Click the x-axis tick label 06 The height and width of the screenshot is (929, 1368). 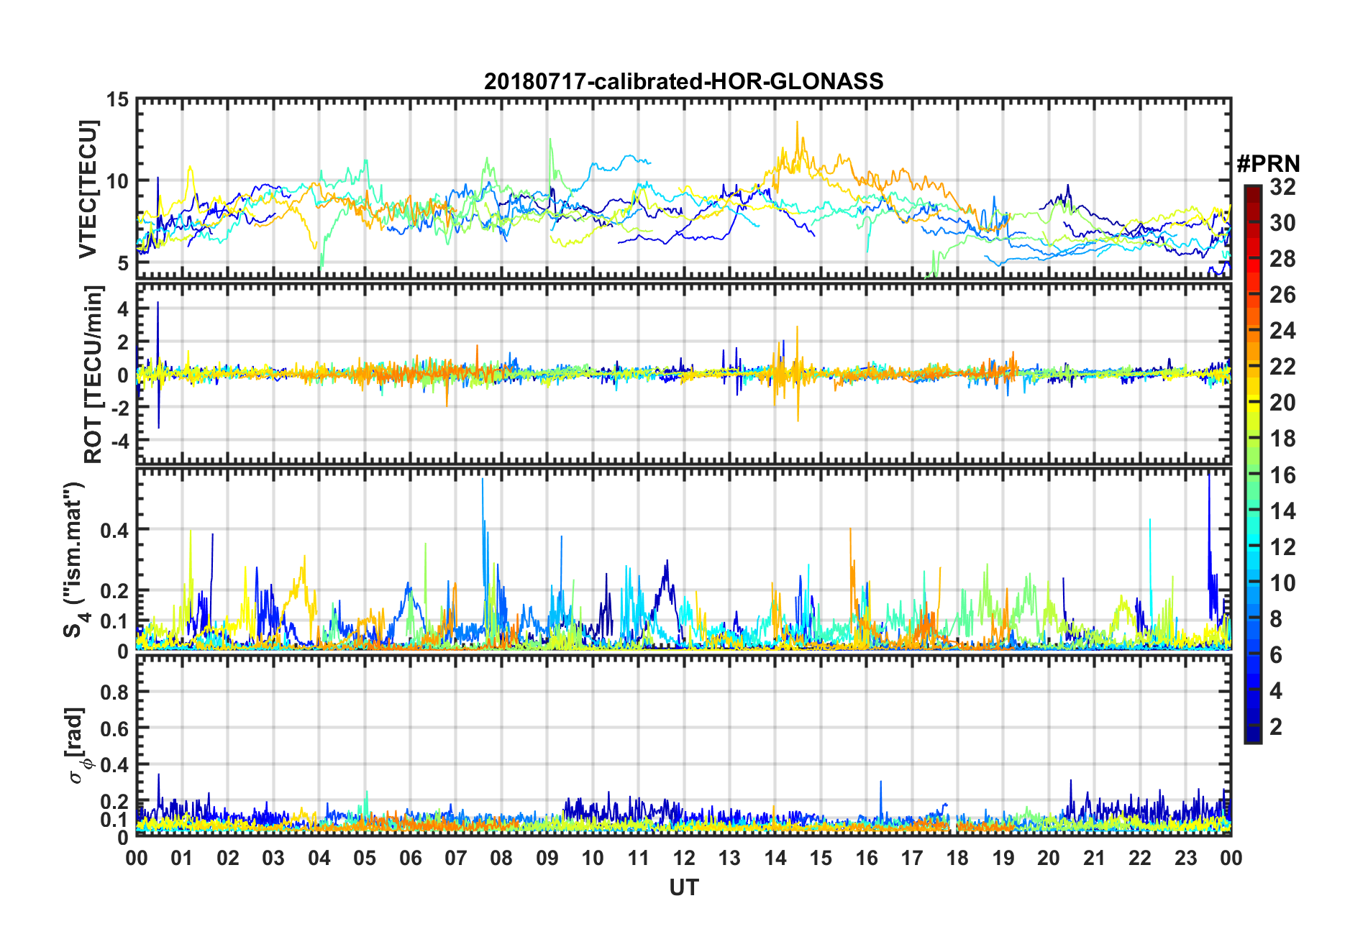[x=411, y=859]
